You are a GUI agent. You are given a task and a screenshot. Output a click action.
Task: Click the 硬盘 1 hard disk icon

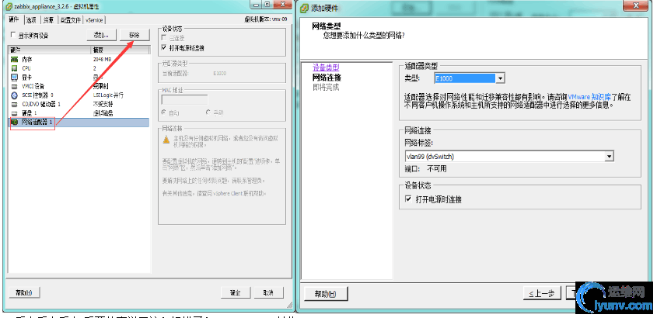point(15,113)
